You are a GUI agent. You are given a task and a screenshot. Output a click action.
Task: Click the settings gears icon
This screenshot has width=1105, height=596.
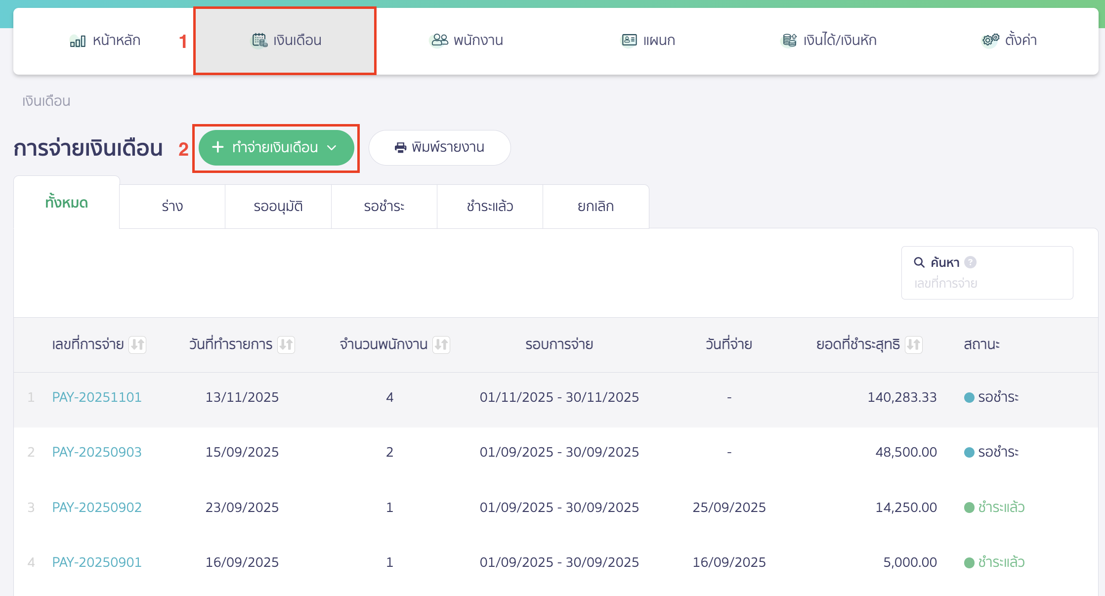coord(990,40)
